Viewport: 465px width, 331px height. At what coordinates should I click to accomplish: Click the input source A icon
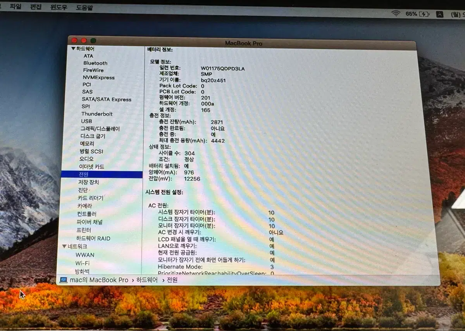click(439, 15)
